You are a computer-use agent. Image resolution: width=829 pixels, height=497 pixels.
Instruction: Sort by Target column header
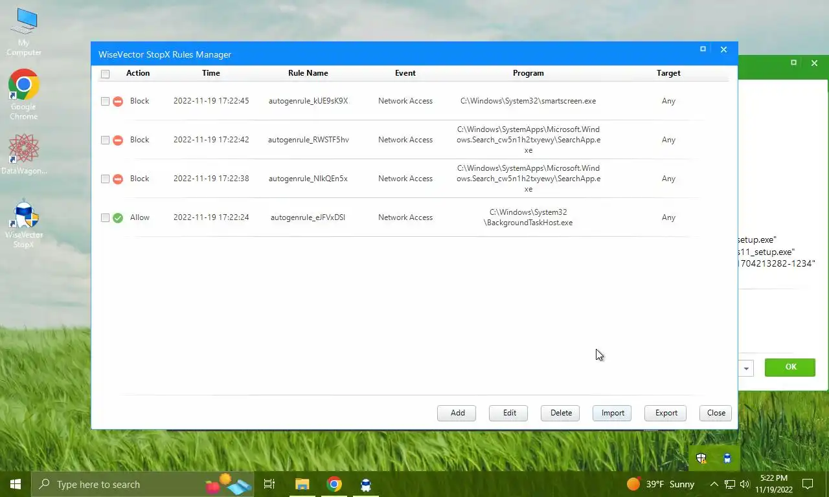pos(668,73)
